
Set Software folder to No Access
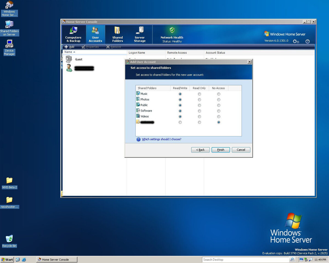point(219,111)
